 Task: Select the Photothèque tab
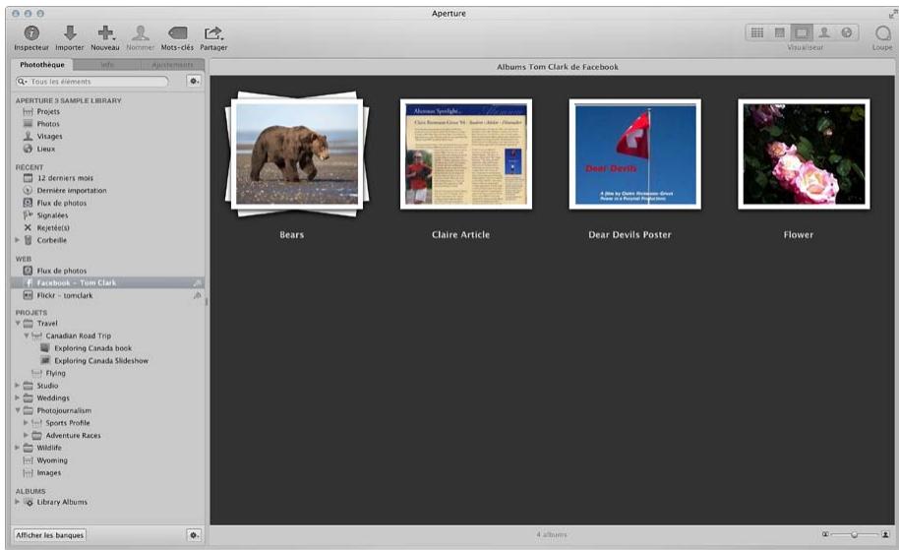pyautogui.click(x=42, y=65)
